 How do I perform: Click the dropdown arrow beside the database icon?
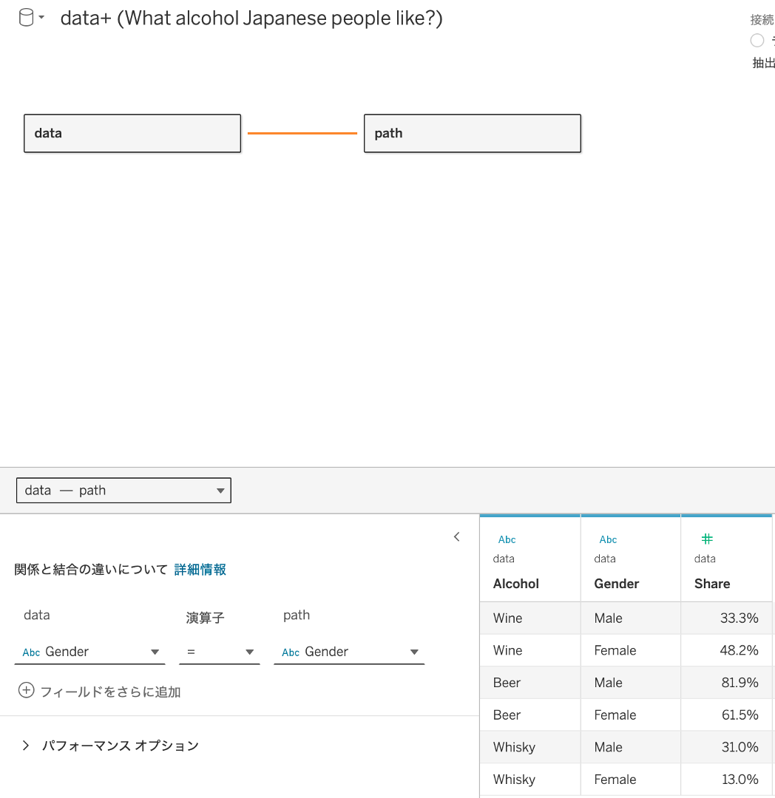[41, 17]
